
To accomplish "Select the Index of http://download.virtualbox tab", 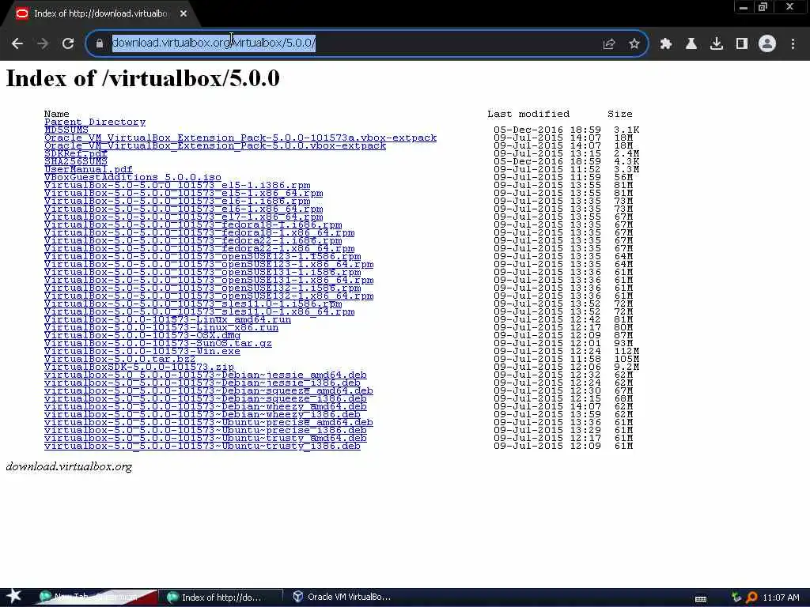I will [100, 14].
